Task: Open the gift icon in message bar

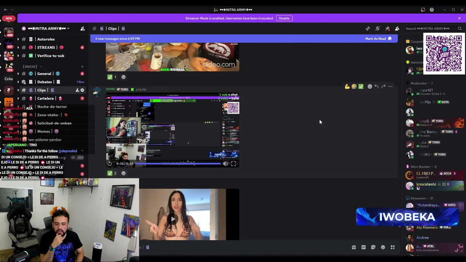Action: coord(354,247)
